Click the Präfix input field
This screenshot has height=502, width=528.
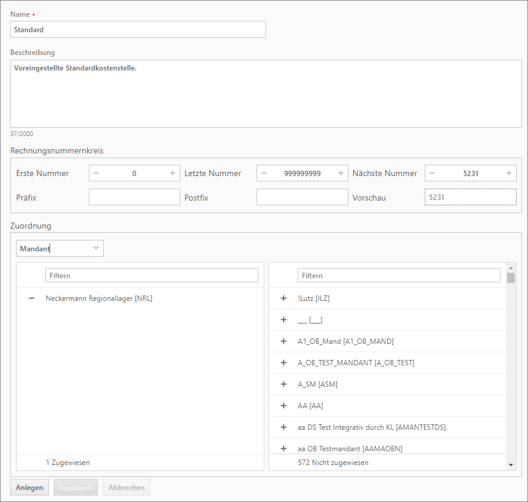[134, 197]
